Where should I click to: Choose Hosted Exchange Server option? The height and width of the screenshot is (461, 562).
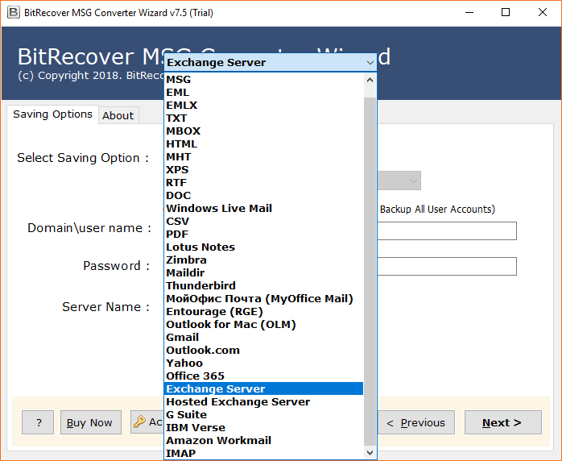pos(263,402)
